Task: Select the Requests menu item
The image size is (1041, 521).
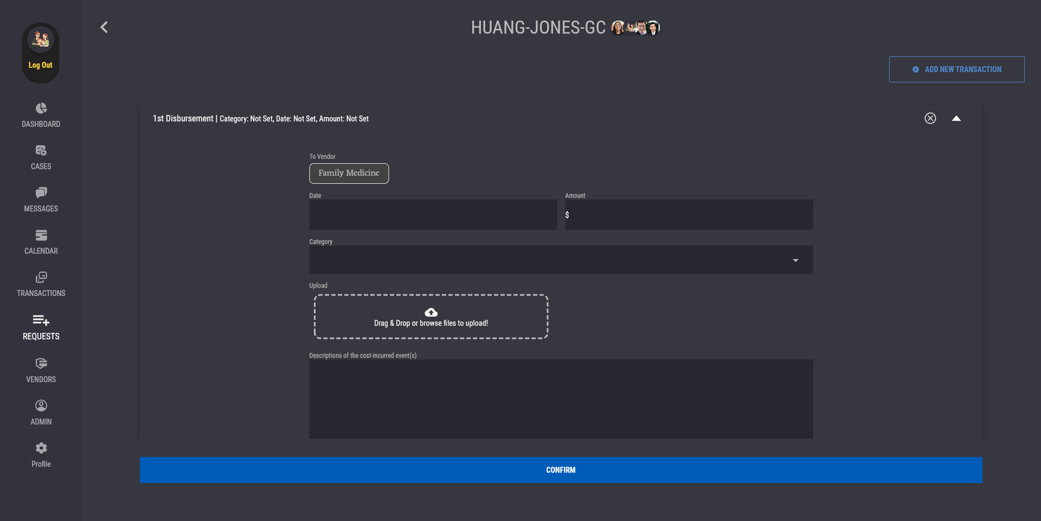Action: coord(41,327)
